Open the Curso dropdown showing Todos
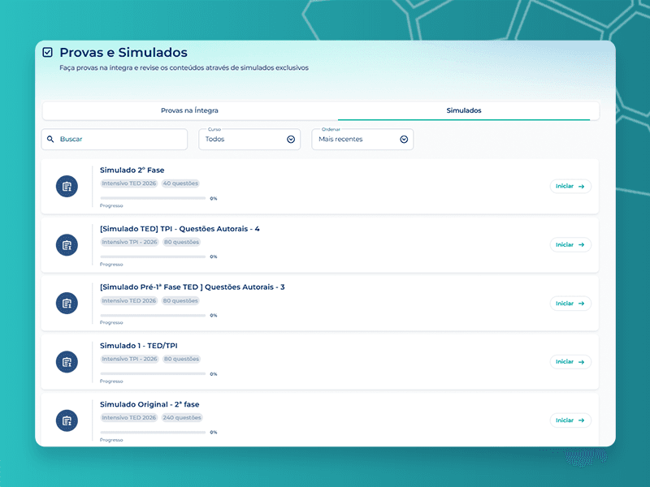Image resolution: width=650 pixels, height=487 pixels. [x=249, y=139]
